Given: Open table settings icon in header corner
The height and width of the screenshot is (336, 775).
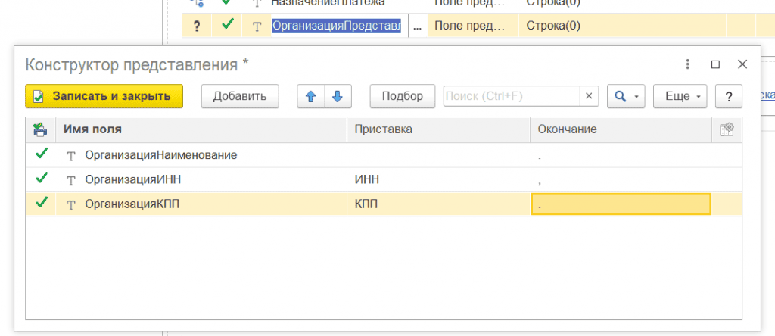Looking at the screenshot, I should [x=727, y=129].
